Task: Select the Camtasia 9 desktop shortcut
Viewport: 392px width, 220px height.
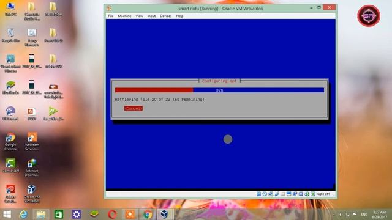Action: tap(10, 166)
